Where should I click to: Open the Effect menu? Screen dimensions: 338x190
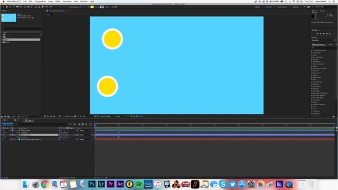point(58,1)
